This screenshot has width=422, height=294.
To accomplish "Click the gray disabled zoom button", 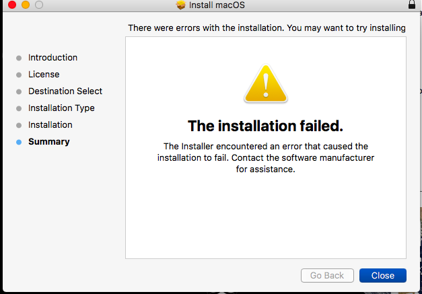I will (x=38, y=5).
